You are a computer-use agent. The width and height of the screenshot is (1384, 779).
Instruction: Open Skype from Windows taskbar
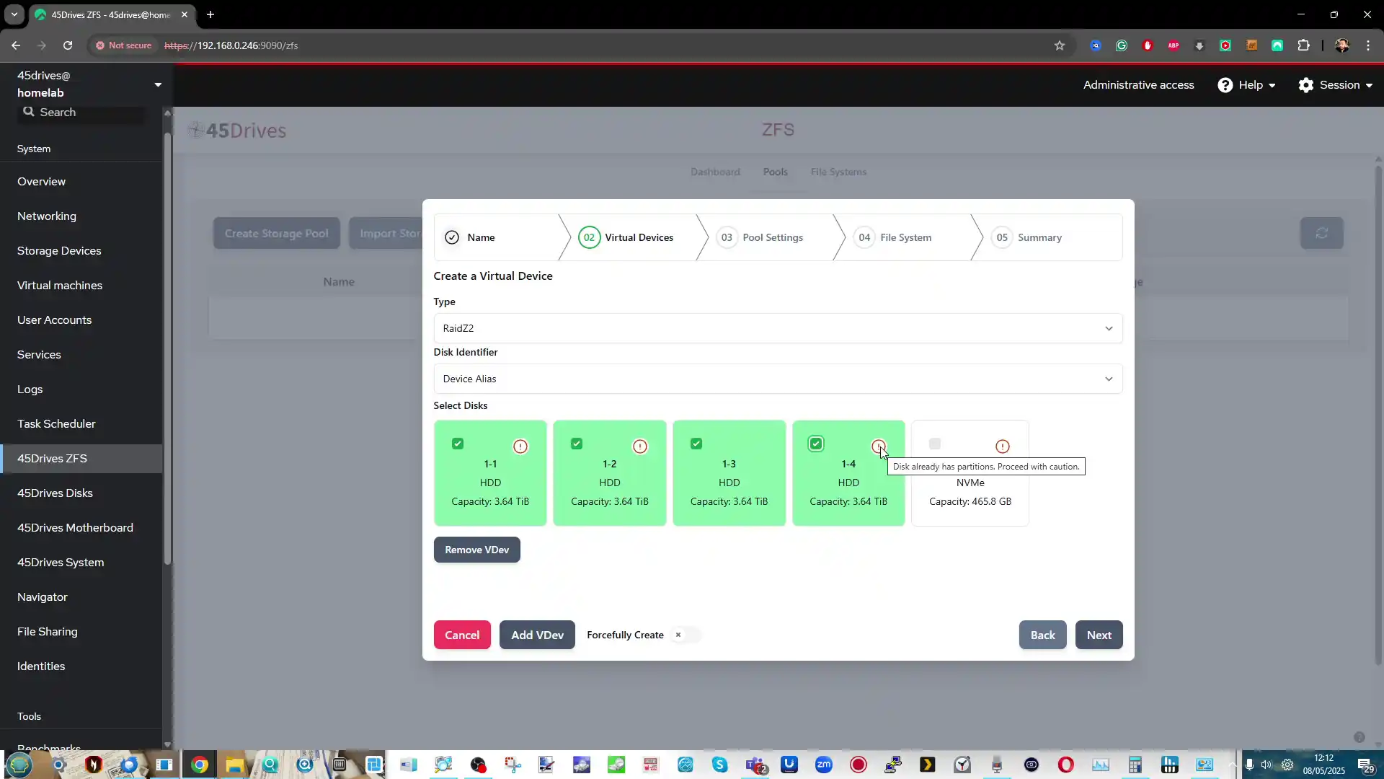tap(719, 765)
